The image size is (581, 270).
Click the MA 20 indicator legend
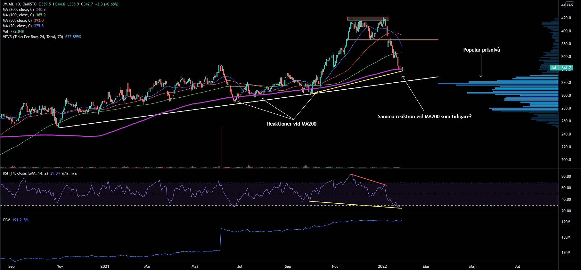coord(17,26)
